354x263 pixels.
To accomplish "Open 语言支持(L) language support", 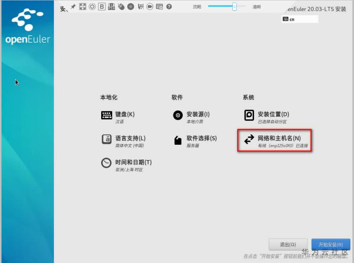I will tap(123, 141).
